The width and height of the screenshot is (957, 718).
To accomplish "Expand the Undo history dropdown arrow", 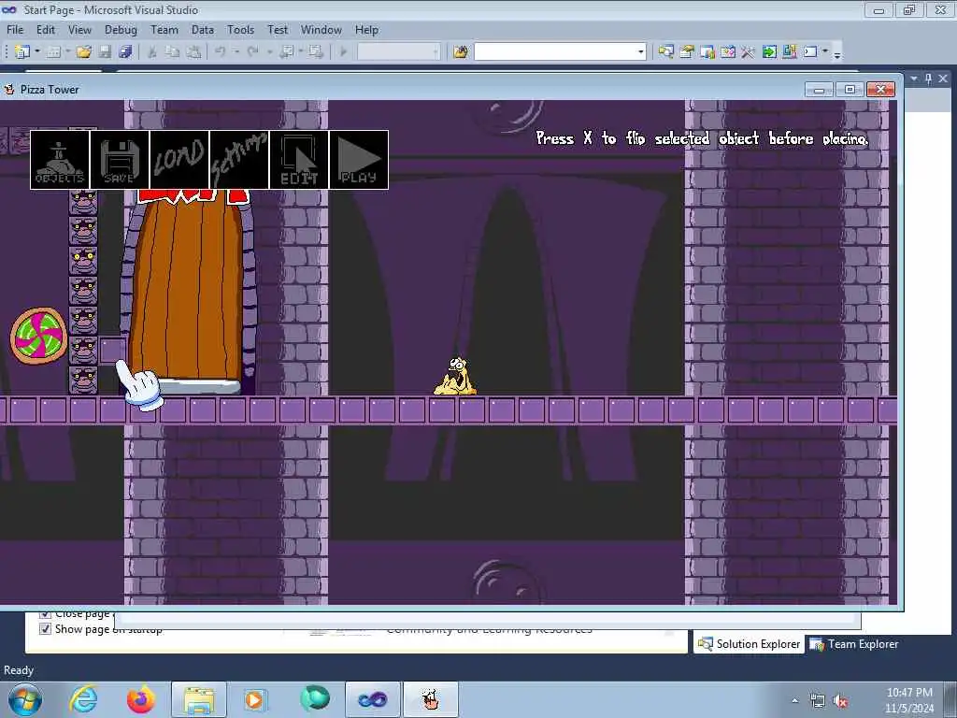I will (236, 52).
